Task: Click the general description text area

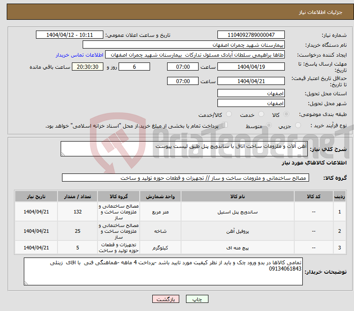Action: click(x=184, y=149)
